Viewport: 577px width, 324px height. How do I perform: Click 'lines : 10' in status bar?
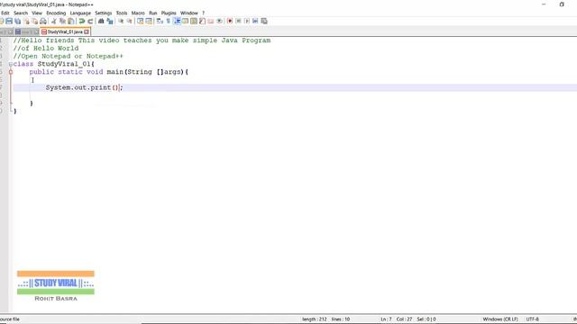pos(341,319)
